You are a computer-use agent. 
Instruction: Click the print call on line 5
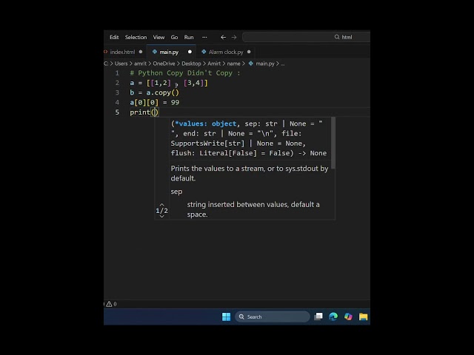pyautogui.click(x=144, y=112)
